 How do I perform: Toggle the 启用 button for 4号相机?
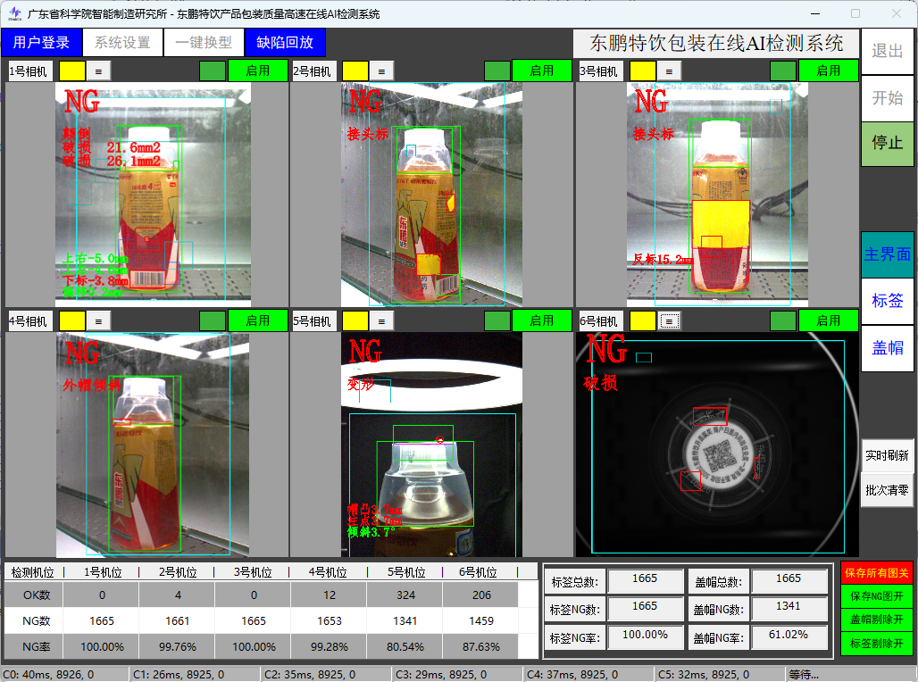point(257,320)
